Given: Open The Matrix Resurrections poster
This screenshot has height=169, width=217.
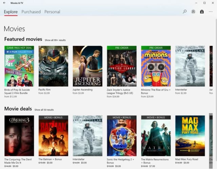Looking at the screenshot, I should point(156,136).
